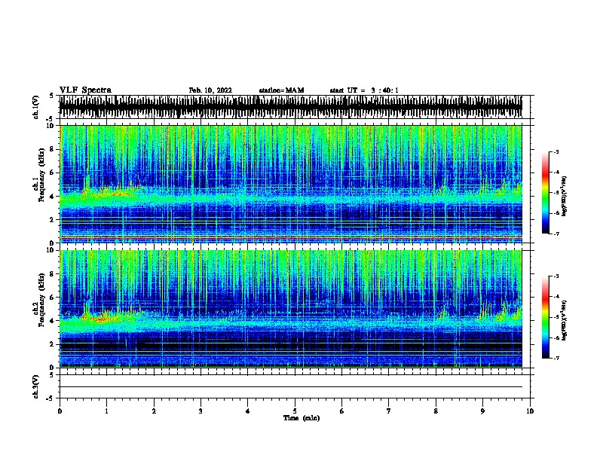Click the 'station=MAM' label
Screen dimensions: 597x461
click(x=281, y=90)
